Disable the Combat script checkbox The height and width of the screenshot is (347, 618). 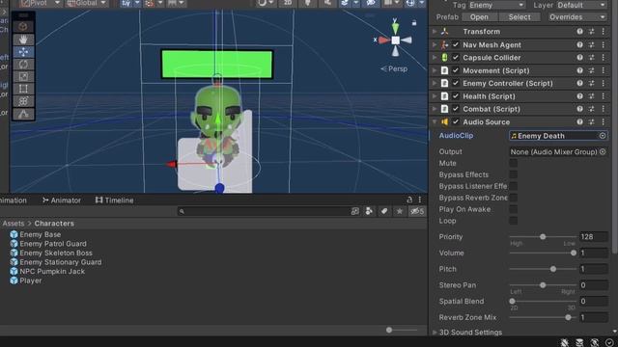[456, 109]
